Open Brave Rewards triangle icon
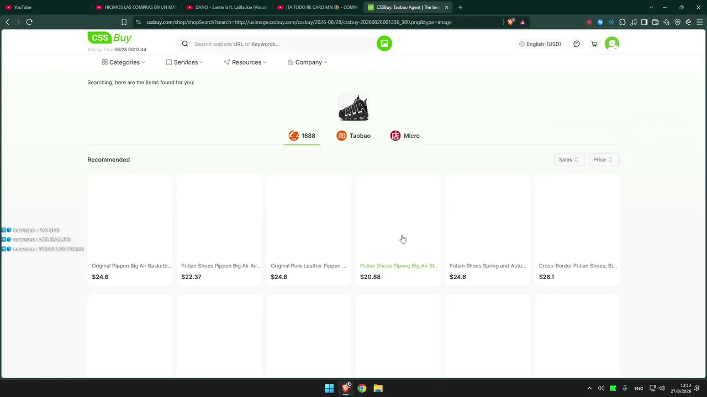This screenshot has height=397, width=707. [523, 22]
